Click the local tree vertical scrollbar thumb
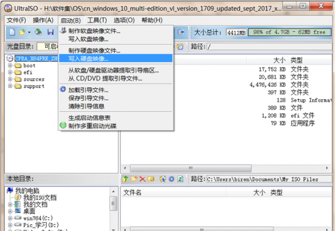This screenshot has height=231, width=335. (x=113, y=203)
